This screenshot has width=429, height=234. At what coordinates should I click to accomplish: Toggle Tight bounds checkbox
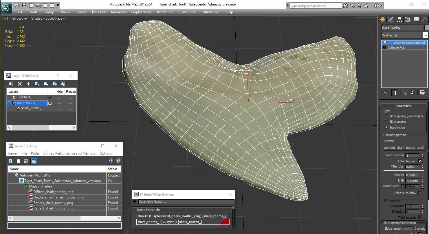click(x=420, y=218)
